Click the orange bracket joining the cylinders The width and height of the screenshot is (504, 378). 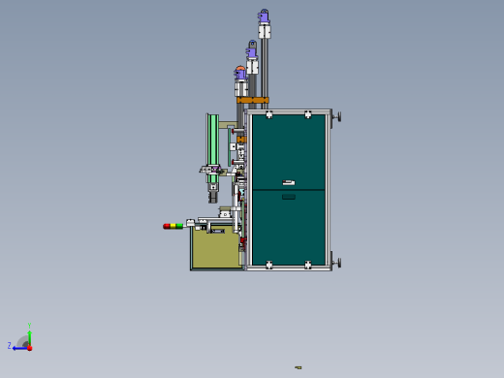click(253, 100)
